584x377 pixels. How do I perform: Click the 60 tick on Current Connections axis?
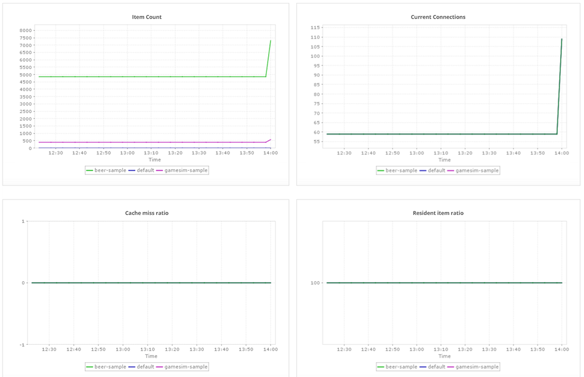click(316, 132)
